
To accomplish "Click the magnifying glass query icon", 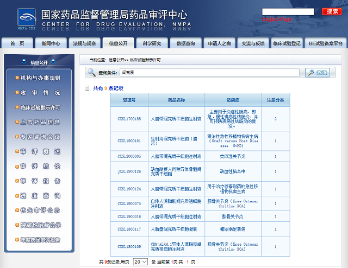I will (x=93, y=73).
